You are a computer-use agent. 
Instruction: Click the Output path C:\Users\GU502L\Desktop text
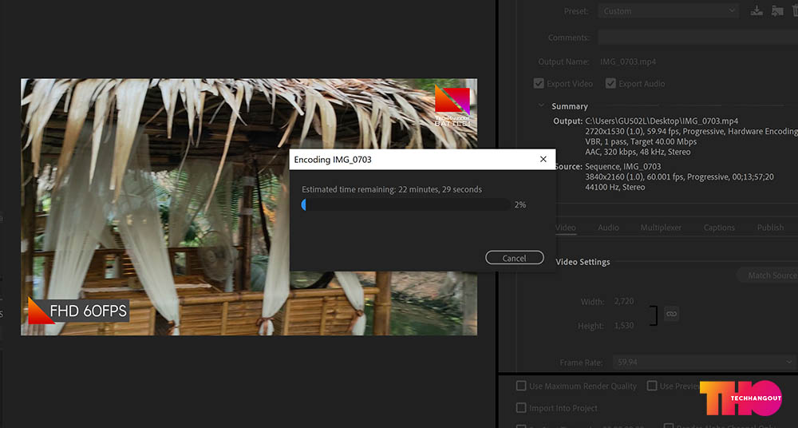(x=662, y=121)
